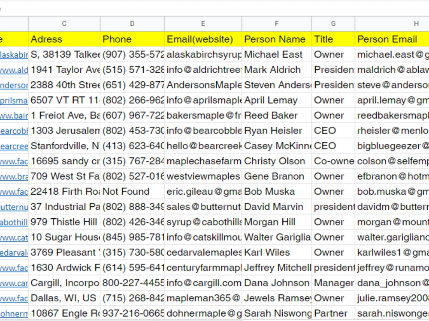429x321 pixels.
Task: Select the Bob Muska cell
Action: (x=277, y=192)
